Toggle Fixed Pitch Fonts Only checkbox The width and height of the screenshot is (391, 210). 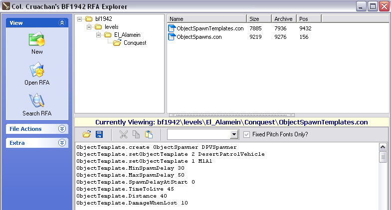tap(246, 134)
